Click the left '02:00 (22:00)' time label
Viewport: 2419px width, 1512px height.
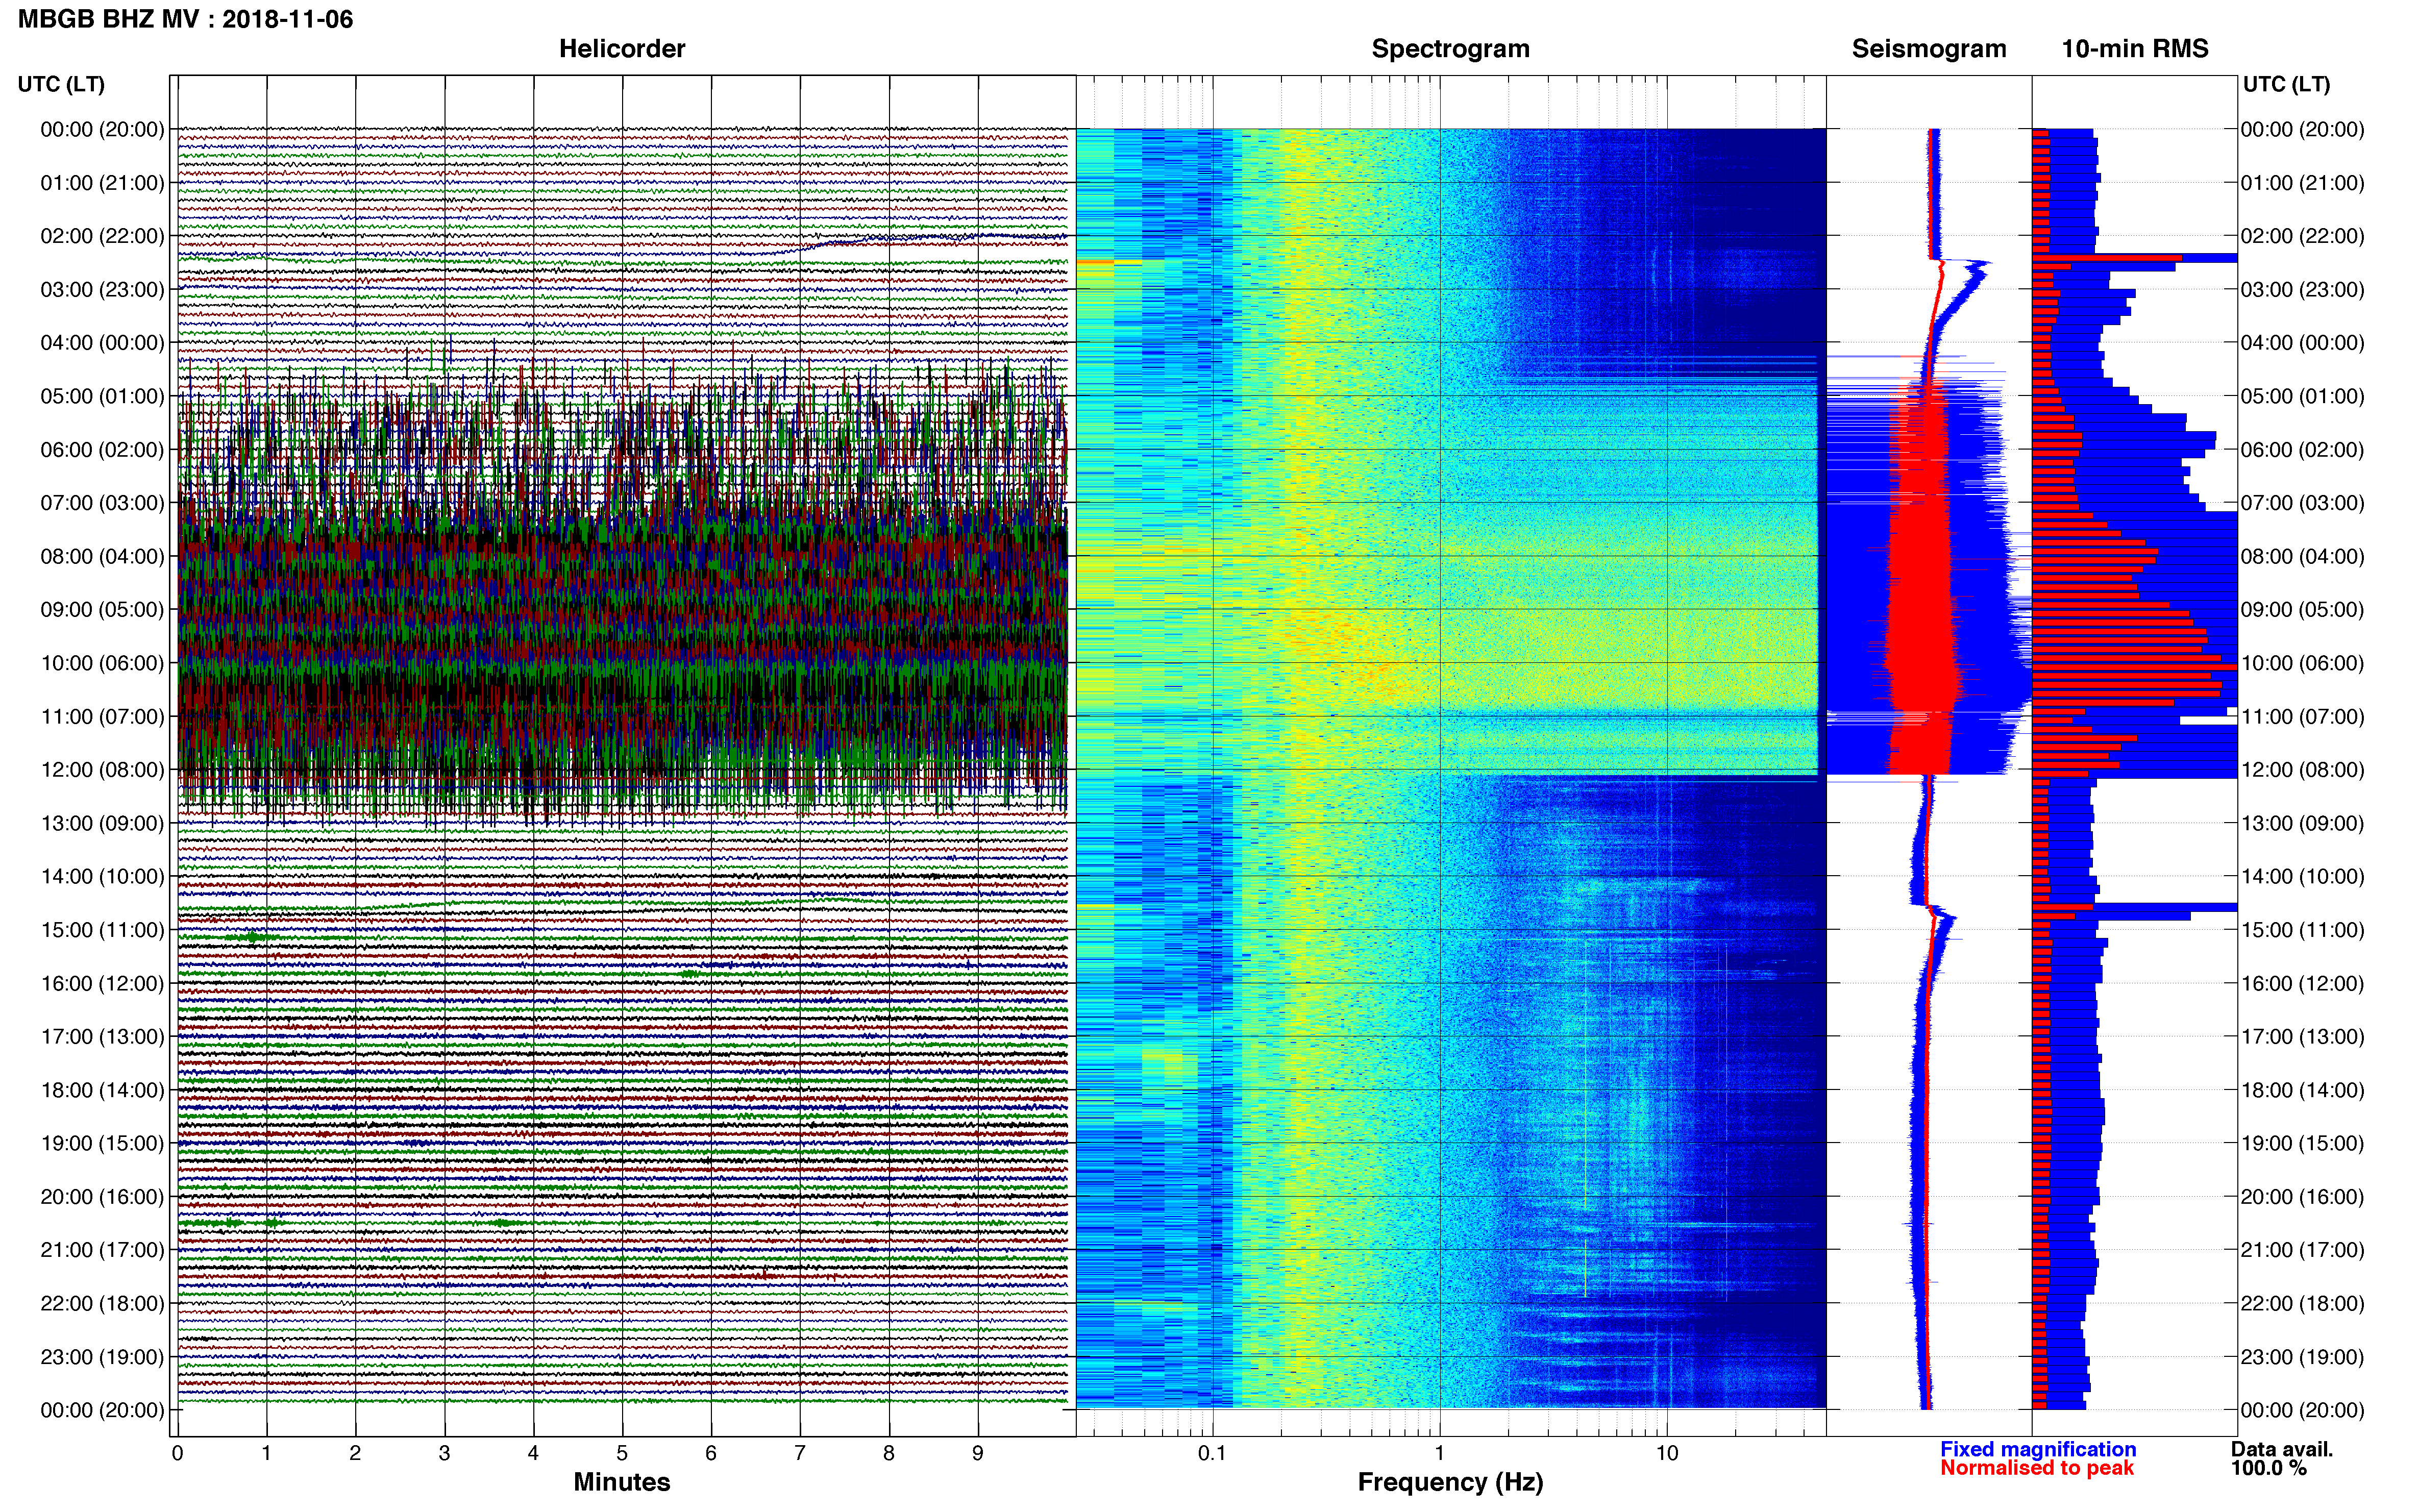[102, 236]
